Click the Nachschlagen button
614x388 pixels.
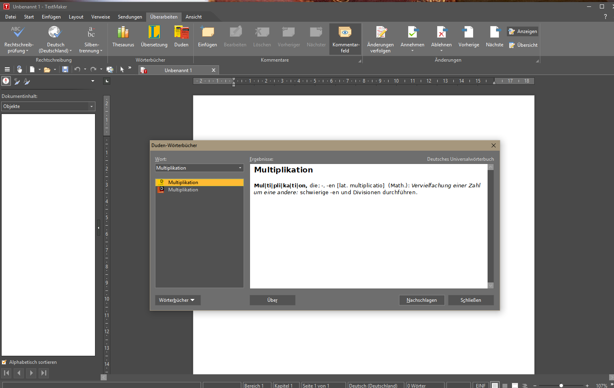coord(422,300)
